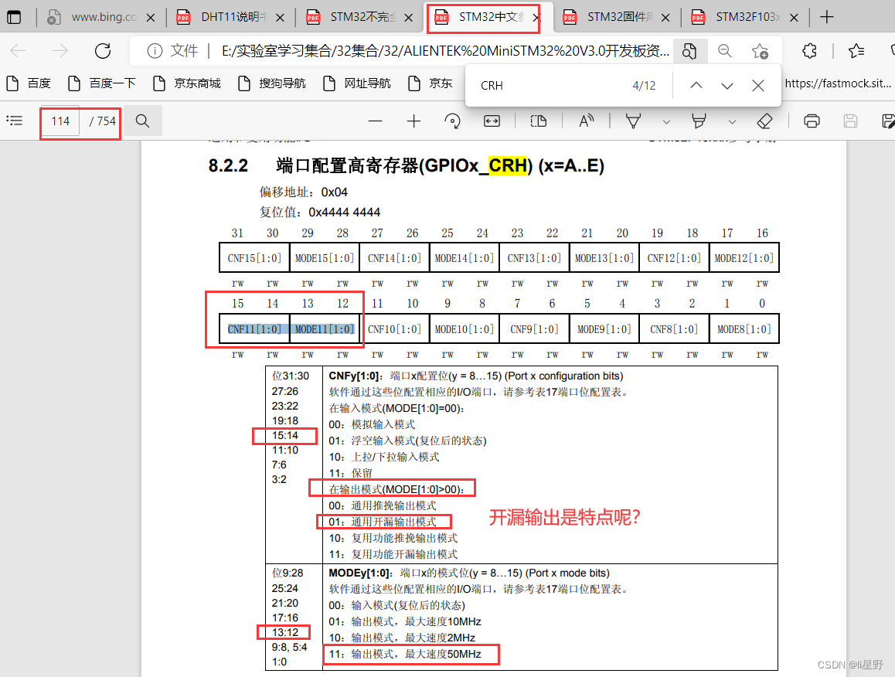Viewport: 895px width, 677px height.
Task: Open the PDF table of contents sidebar
Action: pyautogui.click(x=14, y=121)
